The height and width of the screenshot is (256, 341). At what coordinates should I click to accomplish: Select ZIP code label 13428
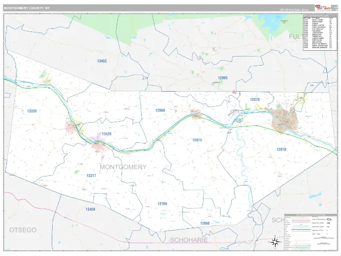click(x=107, y=134)
